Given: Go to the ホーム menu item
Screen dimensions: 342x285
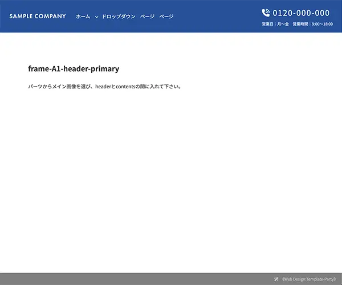Looking at the screenshot, I should pos(83,17).
